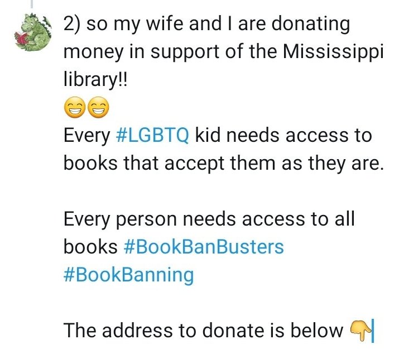Click the word "Mississippi" in tweet
This screenshot has width=399, height=349.
click(x=333, y=51)
